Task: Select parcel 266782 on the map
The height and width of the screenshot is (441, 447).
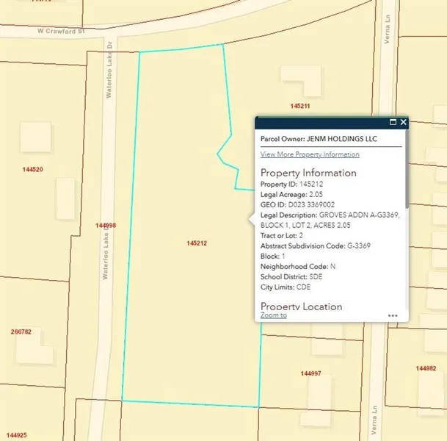Action: (x=21, y=331)
